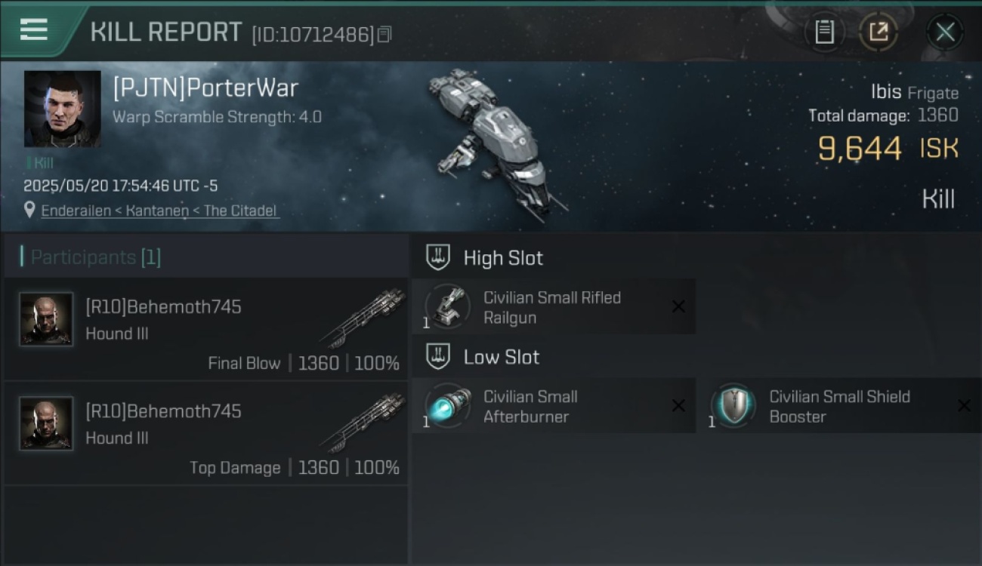Click the Ibis frigate ship image

497,143
